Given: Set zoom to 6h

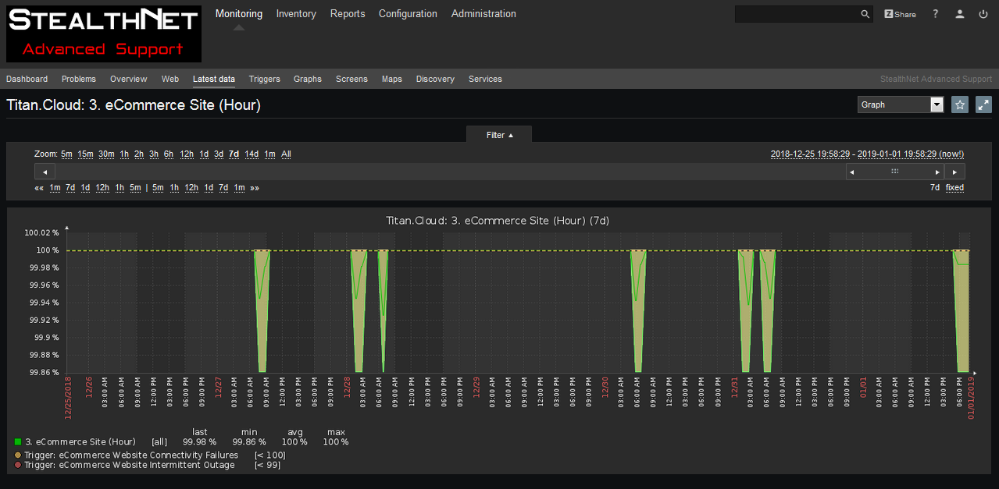Looking at the screenshot, I should click(x=169, y=154).
